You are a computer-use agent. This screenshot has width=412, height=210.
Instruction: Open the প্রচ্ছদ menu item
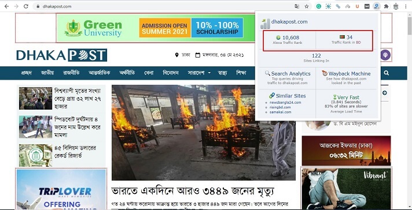coord(26,73)
